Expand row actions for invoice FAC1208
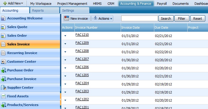Image resolution: width=208 pixels, height=109 pixels. click(x=65, y=52)
